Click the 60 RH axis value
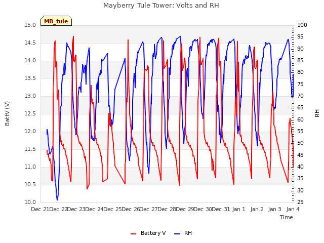 (300, 119)
